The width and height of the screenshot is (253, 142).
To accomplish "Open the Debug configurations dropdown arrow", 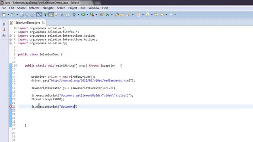I will (78, 15).
